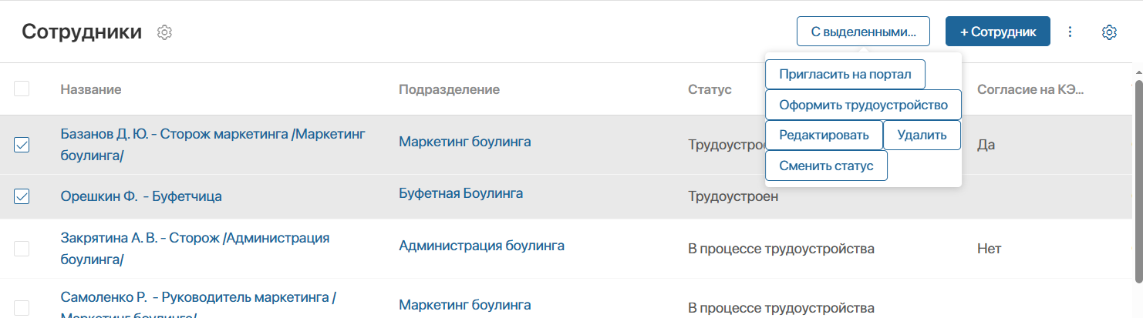Open the С выделенными... dropdown

pos(863,32)
